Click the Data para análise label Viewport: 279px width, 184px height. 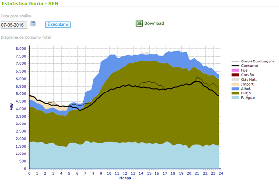[16, 16]
